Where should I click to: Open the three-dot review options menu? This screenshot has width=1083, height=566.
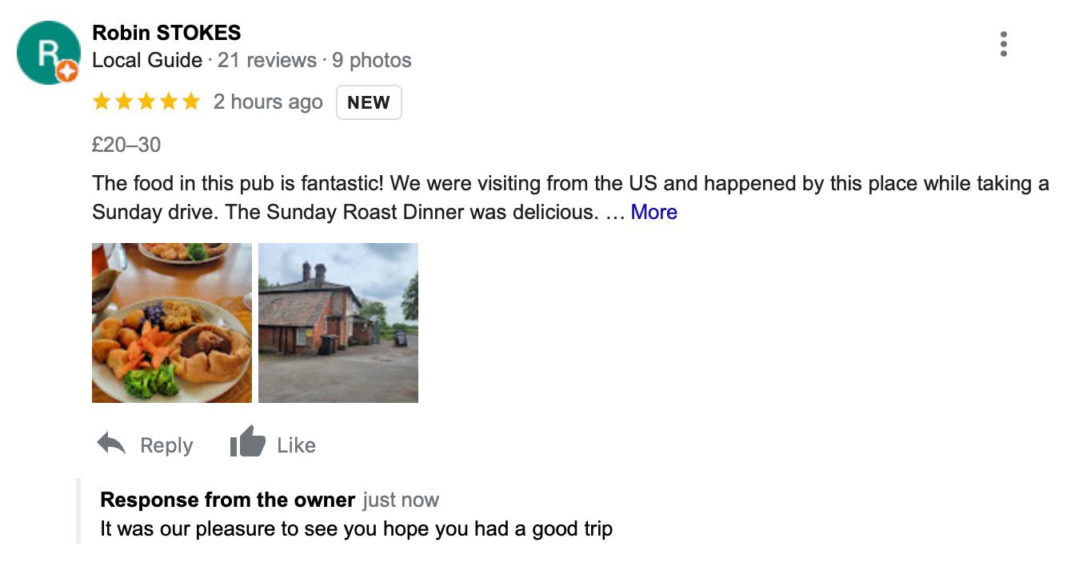1003,44
